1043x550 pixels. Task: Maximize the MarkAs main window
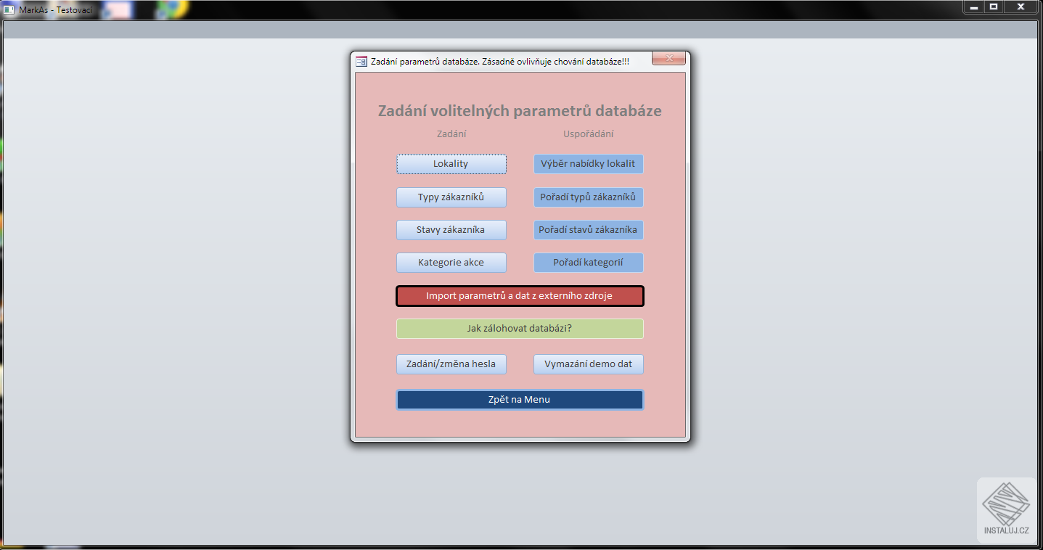coord(994,7)
